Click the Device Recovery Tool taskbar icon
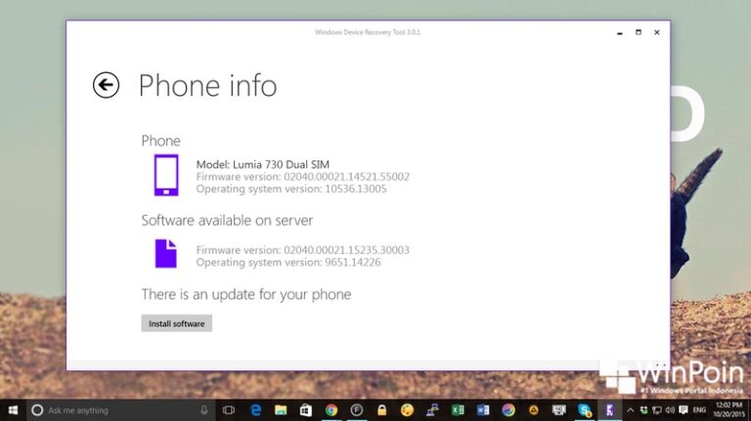 point(609,410)
